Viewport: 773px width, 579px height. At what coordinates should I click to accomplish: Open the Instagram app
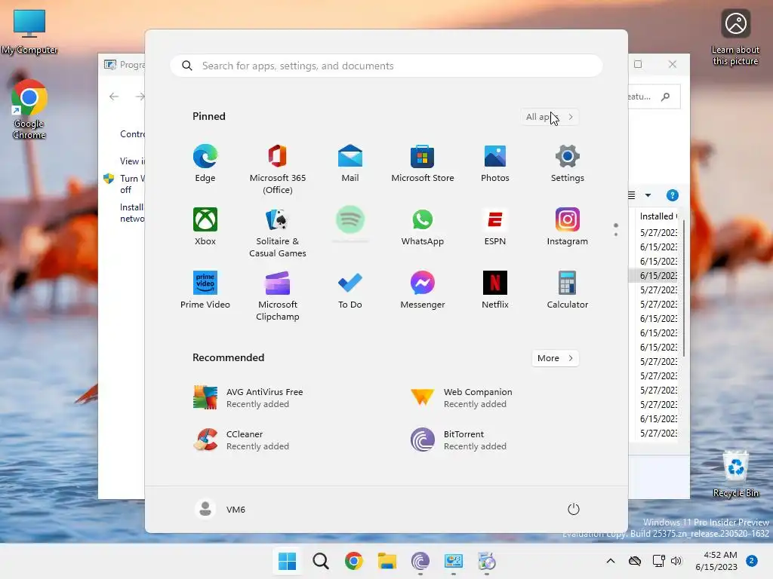click(x=568, y=226)
